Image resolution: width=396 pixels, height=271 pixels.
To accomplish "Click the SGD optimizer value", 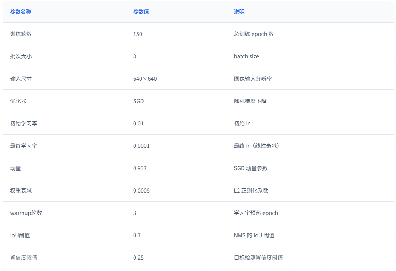I will click(x=138, y=101).
